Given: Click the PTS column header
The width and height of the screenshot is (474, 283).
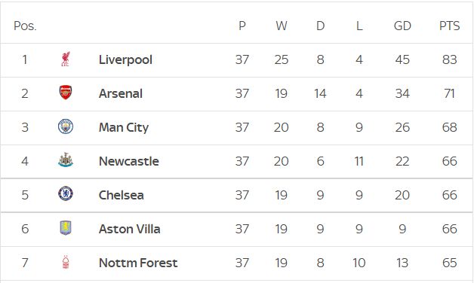Looking at the screenshot, I should coord(450,26).
